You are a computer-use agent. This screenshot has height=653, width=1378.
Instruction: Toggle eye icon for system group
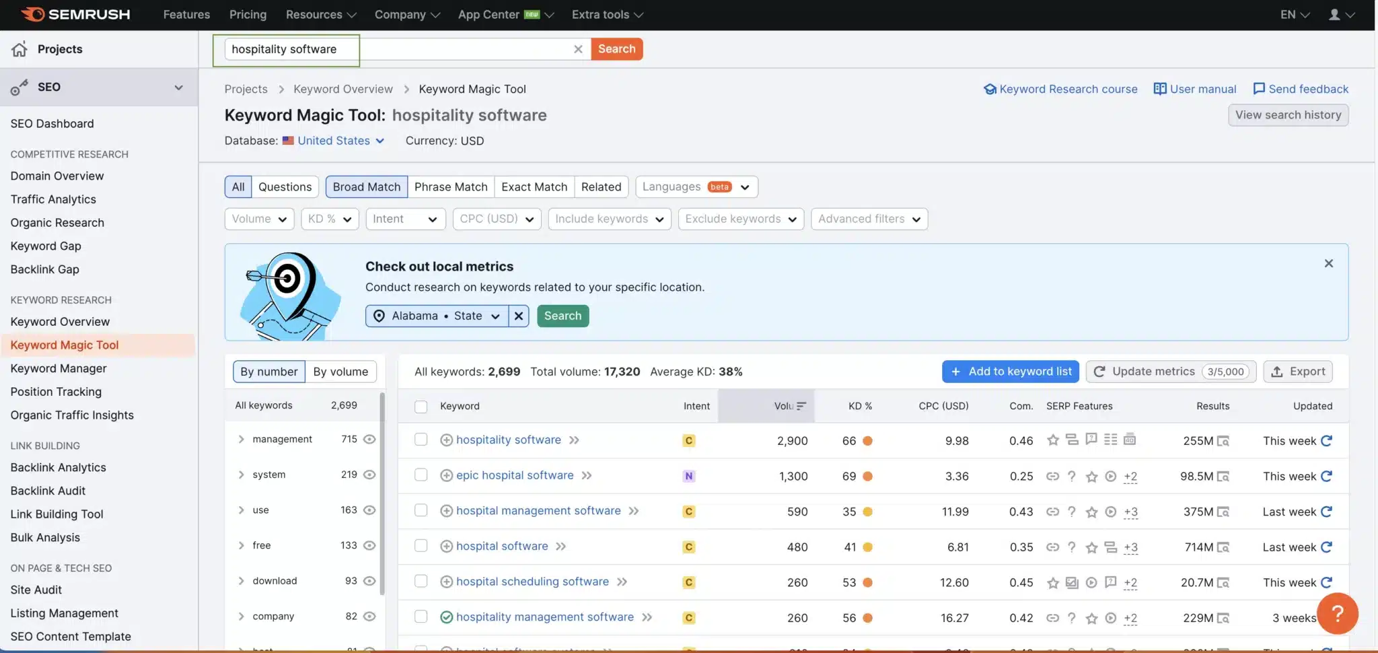pos(369,475)
